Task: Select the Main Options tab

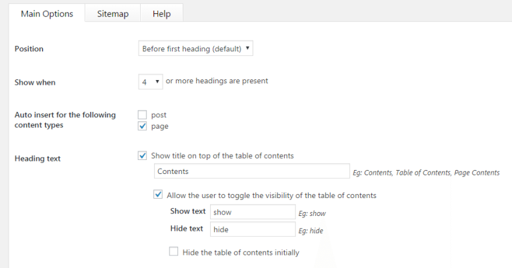Action: [47, 13]
